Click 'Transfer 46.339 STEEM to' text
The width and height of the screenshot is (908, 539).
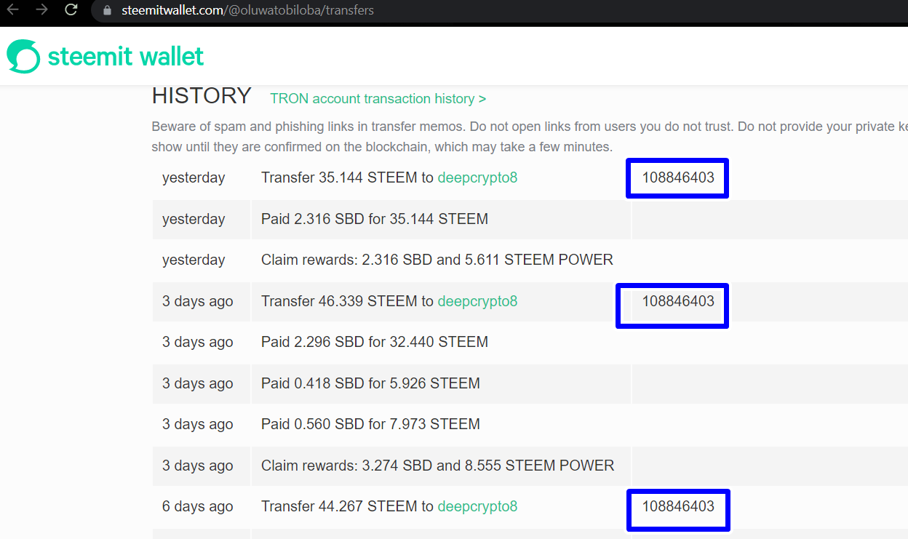(x=347, y=301)
